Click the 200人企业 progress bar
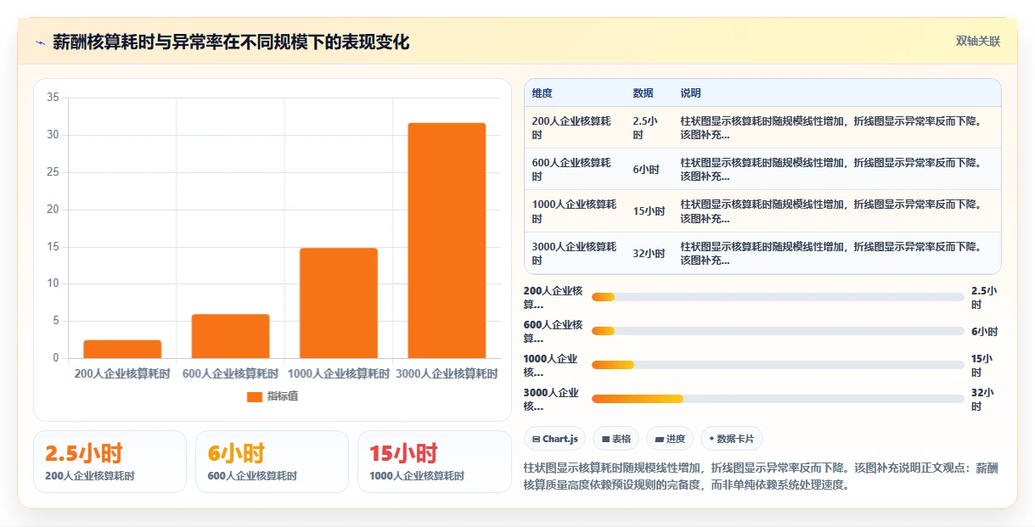The width and height of the screenshot is (1035, 527). pos(778,297)
